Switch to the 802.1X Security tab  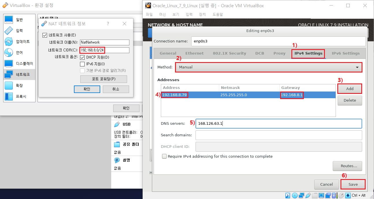229,53
